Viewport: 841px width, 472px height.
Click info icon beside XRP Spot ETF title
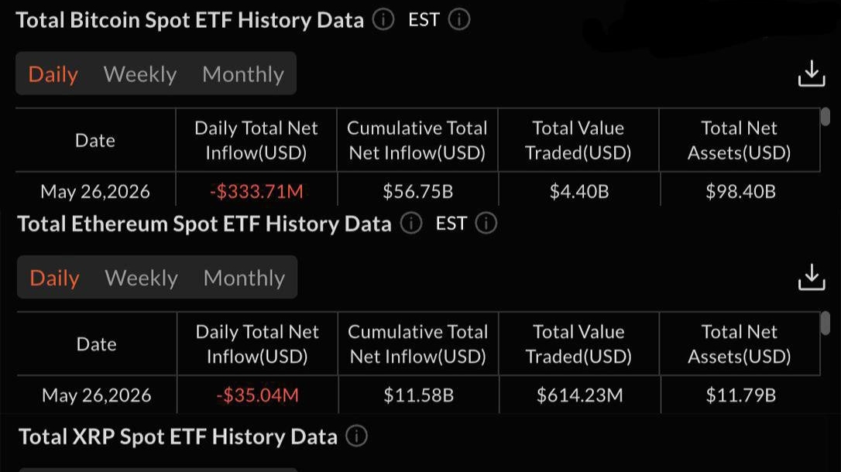(x=357, y=436)
